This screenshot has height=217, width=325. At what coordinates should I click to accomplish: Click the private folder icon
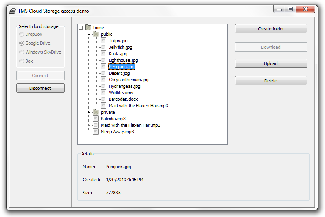[x=96, y=112]
